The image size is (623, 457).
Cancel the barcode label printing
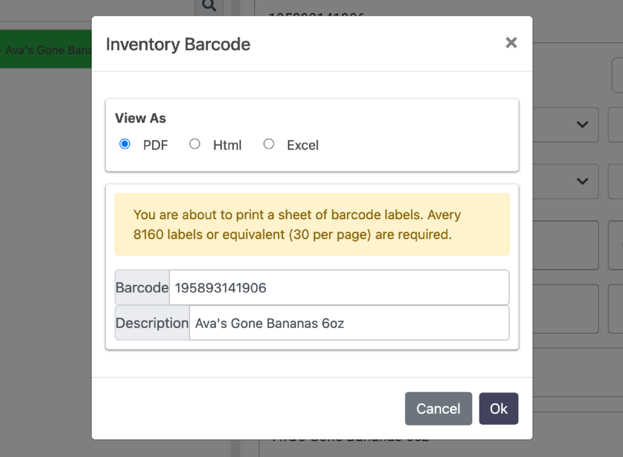point(438,408)
